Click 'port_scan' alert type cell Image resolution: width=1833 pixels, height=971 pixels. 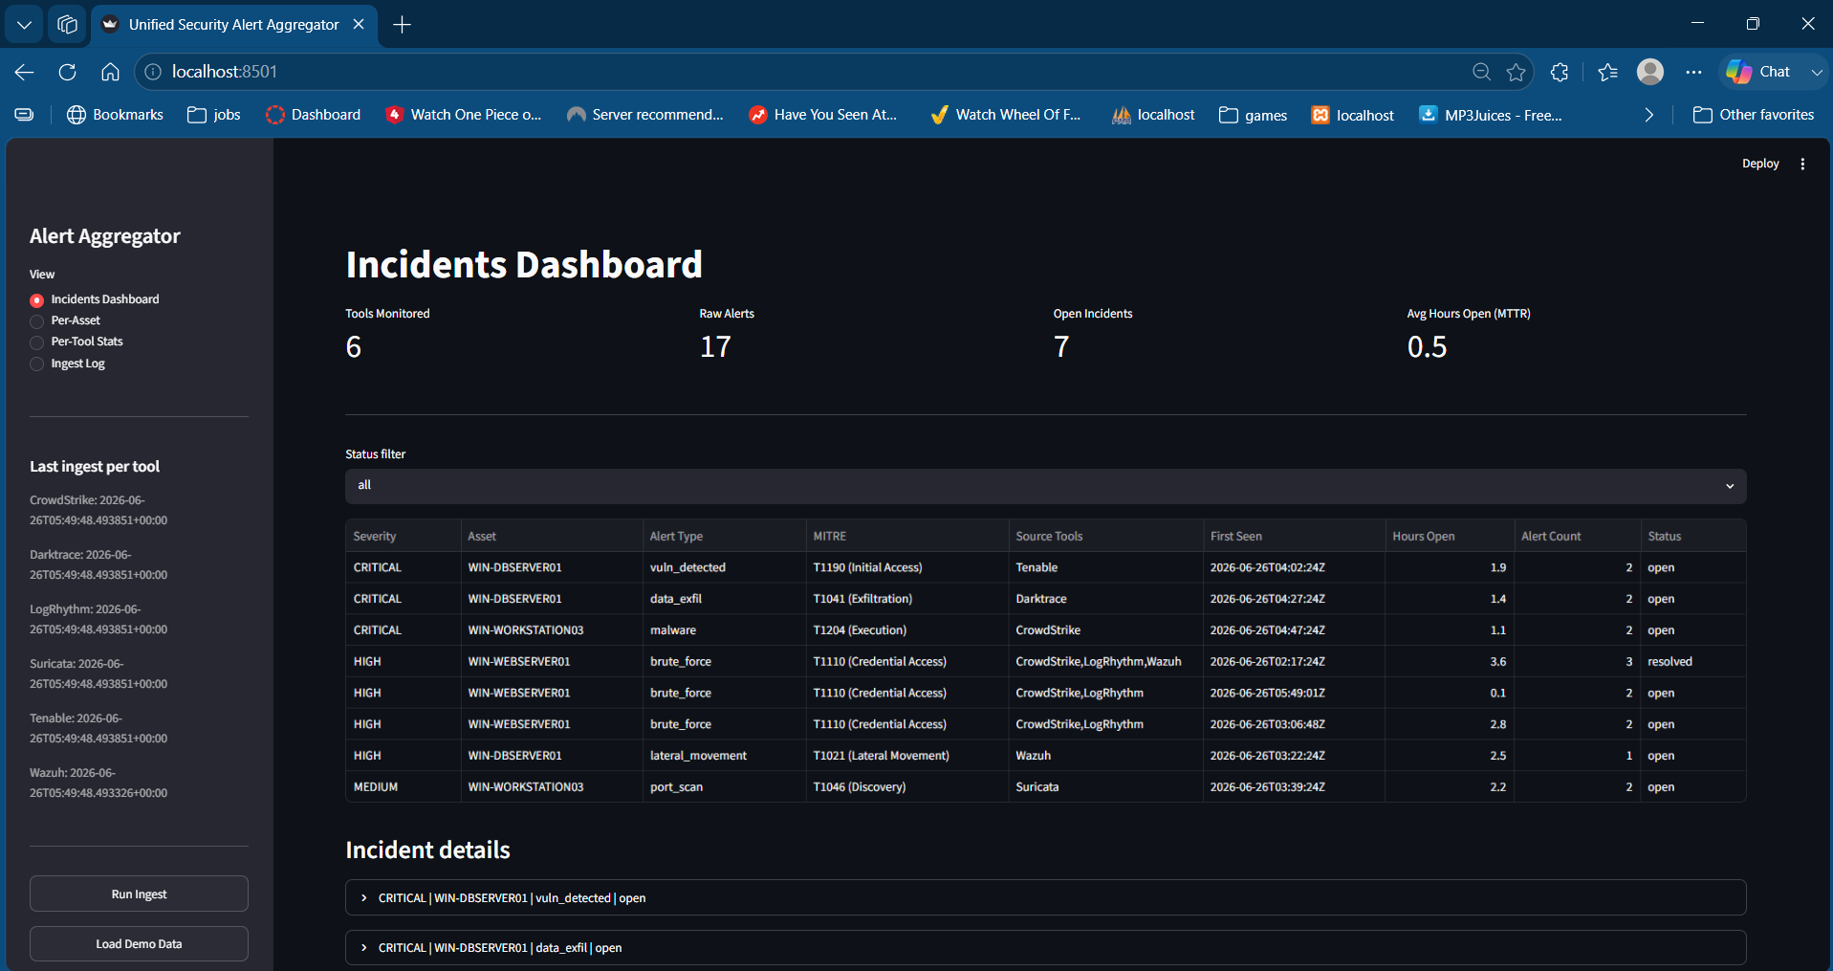[x=724, y=786]
